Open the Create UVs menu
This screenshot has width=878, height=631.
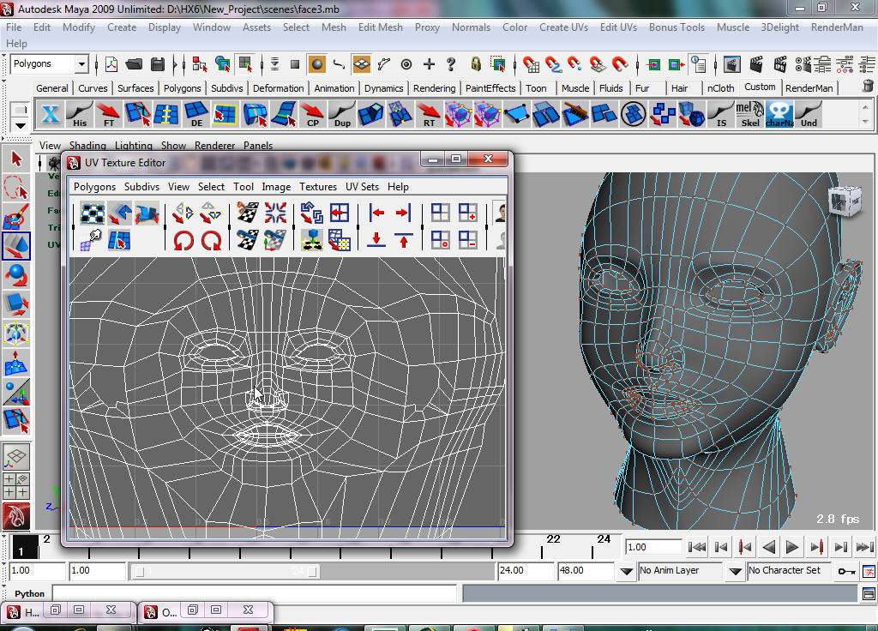click(563, 27)
